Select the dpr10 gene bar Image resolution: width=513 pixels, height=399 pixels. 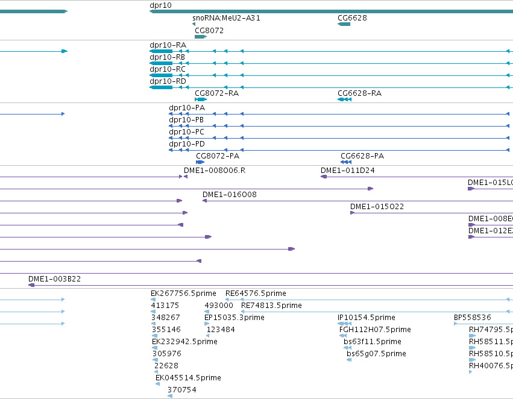pos(331,11)
